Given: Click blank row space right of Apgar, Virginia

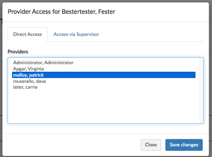Looking at the screenshot, I should point(120,69).
